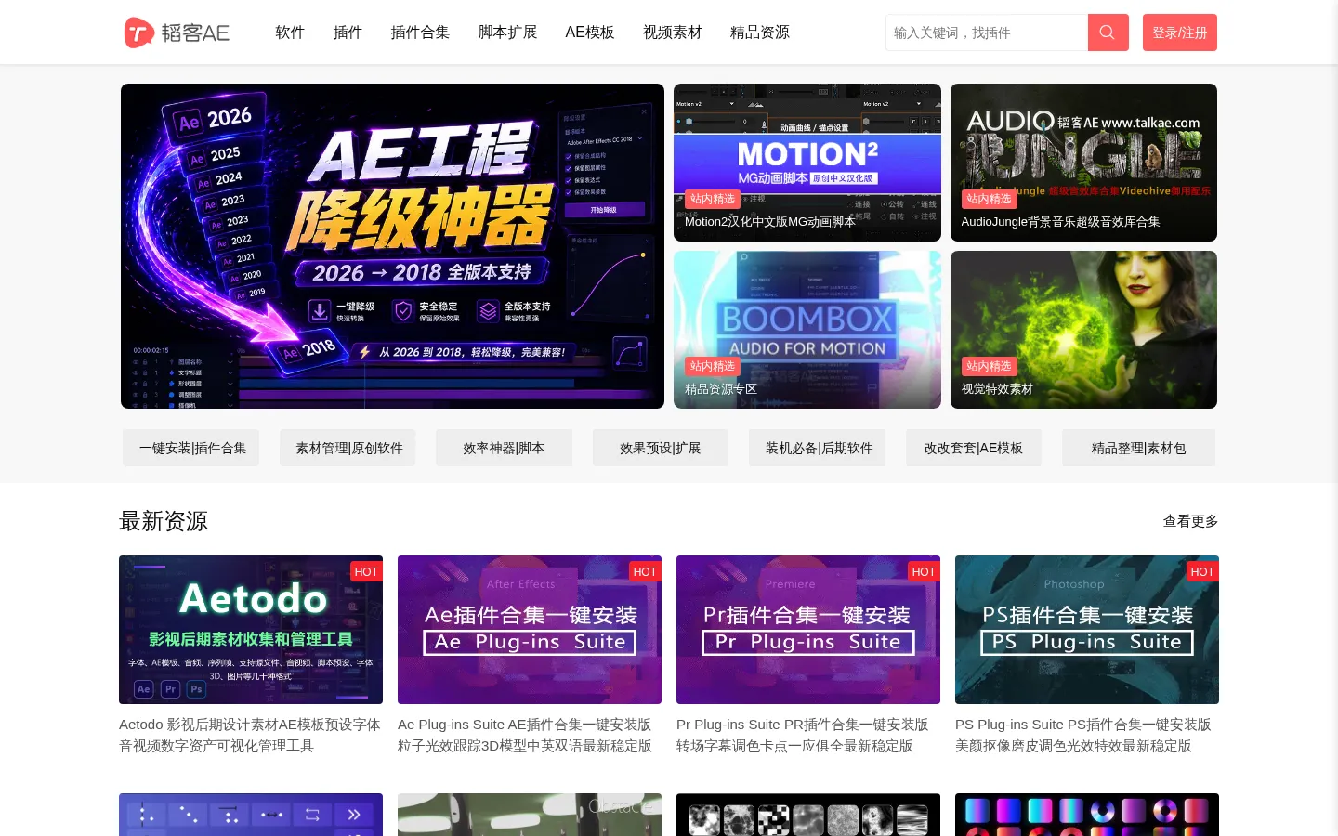Click the 站内精选 tag on AudioJungle card
This screenshot has width=1338, height=836.
click(x=989, y=199)
